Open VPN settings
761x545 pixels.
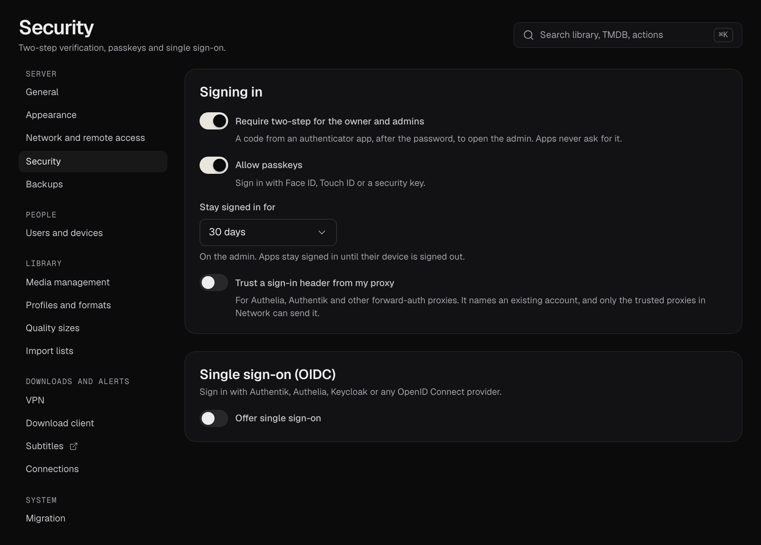(x=93, y=401)
